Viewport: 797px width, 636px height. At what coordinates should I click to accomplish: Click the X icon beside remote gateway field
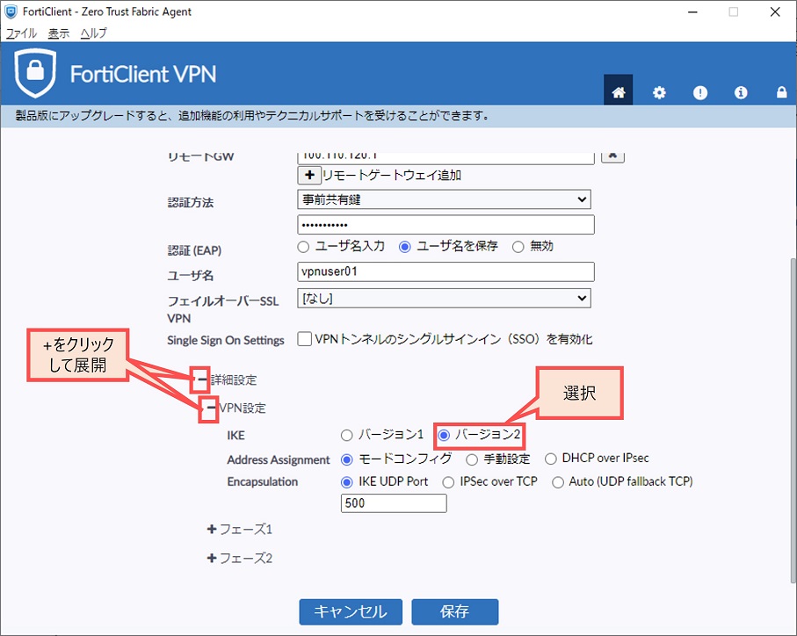[613, 155]
